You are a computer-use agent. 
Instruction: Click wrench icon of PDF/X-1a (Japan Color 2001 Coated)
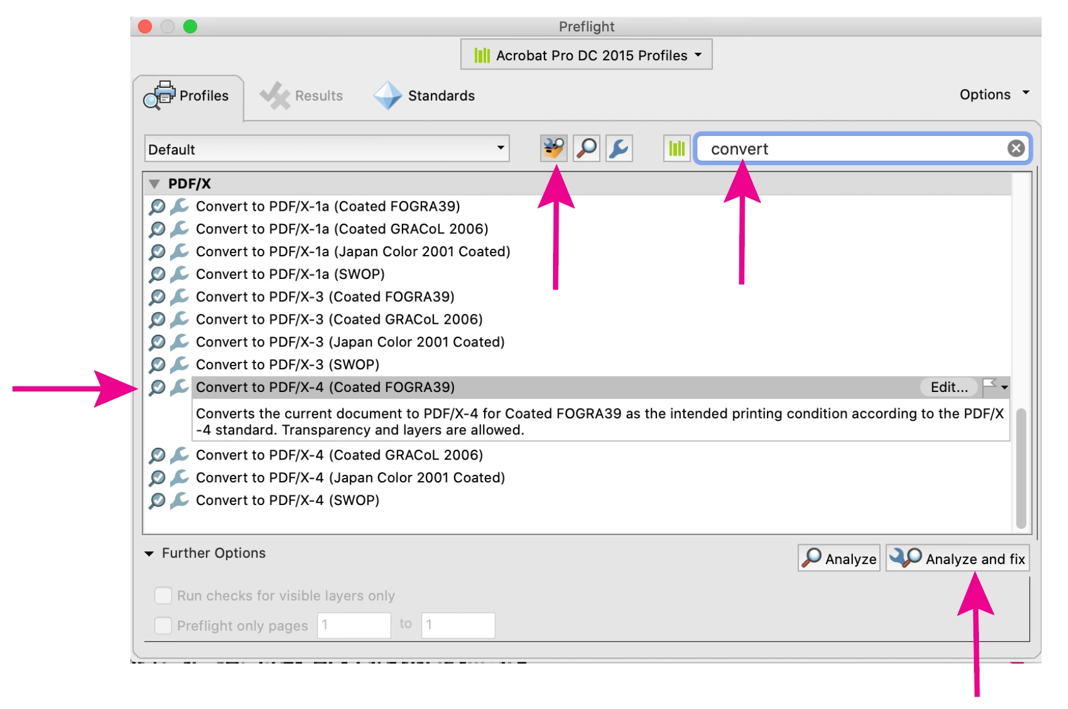tap(179, 252)
